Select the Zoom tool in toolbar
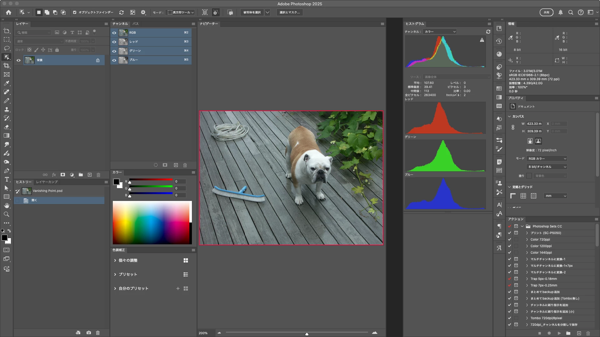This screenshot has height=337, width=600. (7, 214)
